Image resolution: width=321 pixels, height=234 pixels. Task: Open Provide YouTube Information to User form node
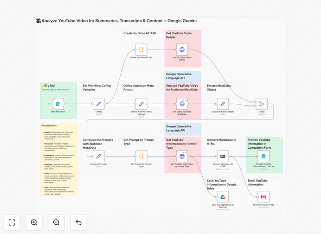[x=263, y=156]
